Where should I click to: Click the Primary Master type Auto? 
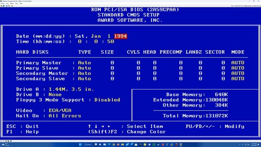[84, 62]
